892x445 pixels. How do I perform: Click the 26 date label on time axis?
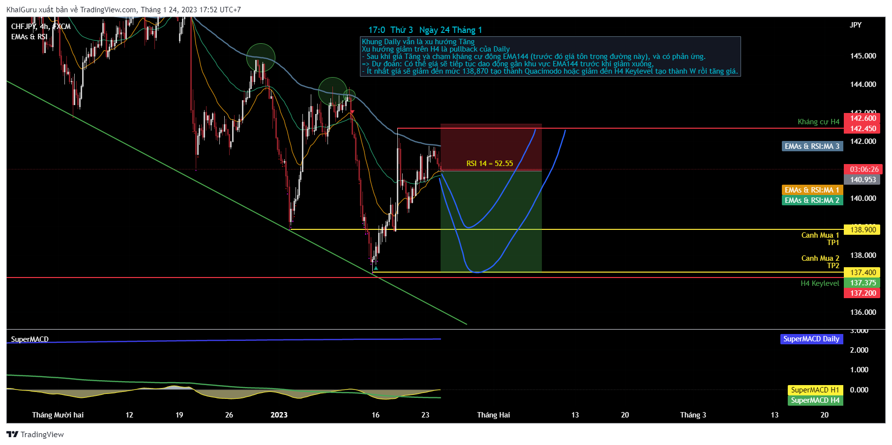pyautogui.click(x=229, y=415)
